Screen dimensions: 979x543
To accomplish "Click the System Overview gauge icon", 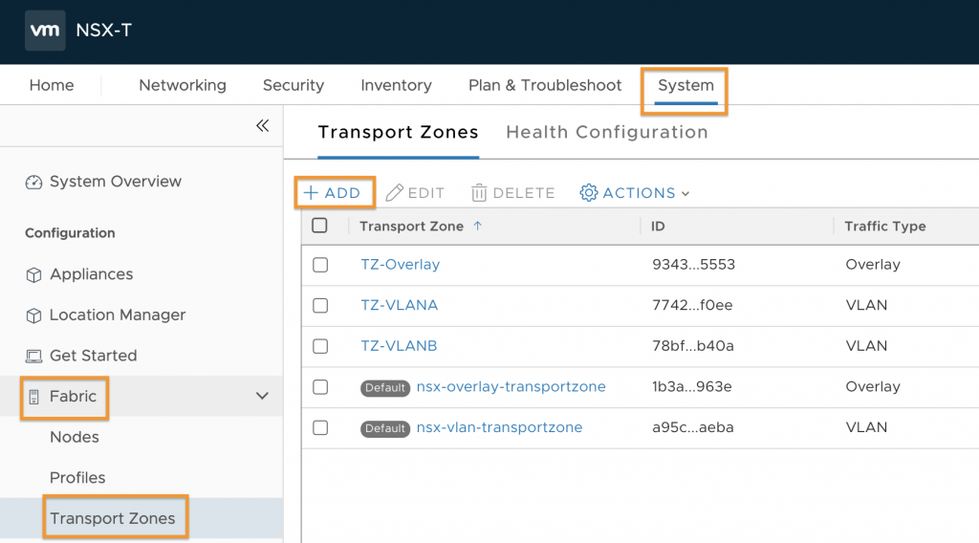I will 33,182.
